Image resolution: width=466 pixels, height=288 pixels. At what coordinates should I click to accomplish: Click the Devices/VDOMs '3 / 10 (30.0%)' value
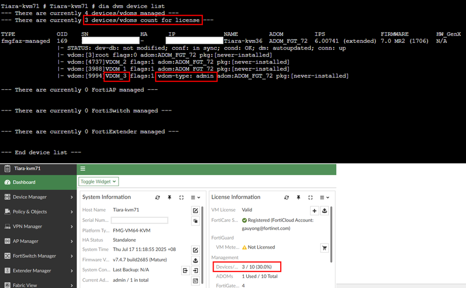(x=257, y=267)
